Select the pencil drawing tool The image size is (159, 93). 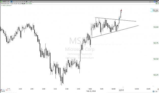coord(31,2)
